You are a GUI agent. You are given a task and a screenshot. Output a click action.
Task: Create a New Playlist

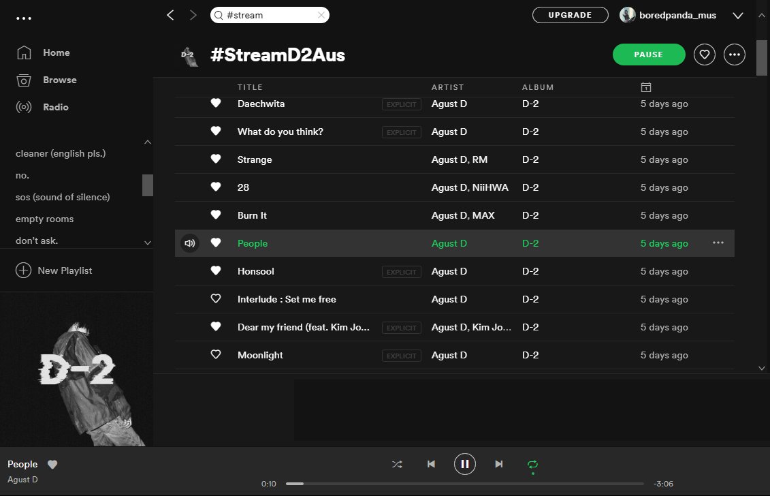[x=54, y=270]
